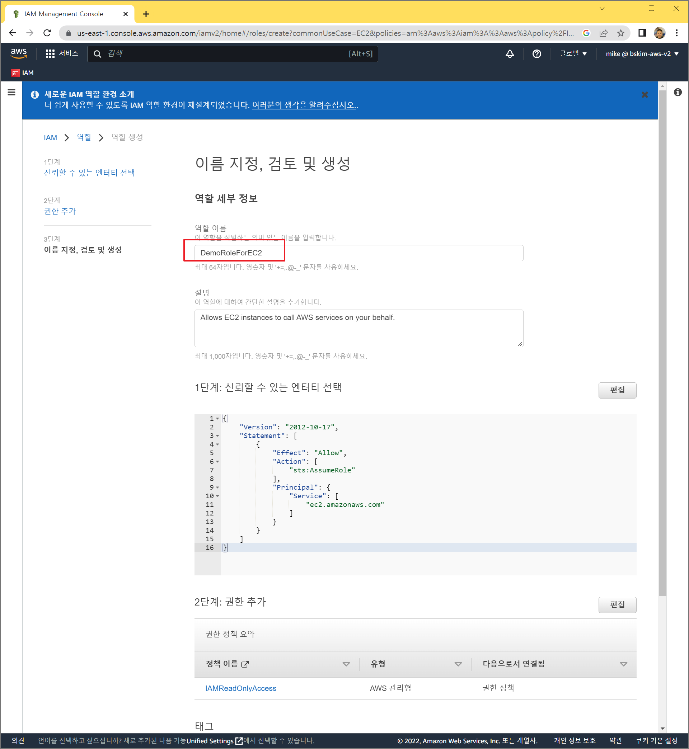The image size is (689, 749).
Task: Collapse code fold arrow on line 4
Action: pos(217,444)
